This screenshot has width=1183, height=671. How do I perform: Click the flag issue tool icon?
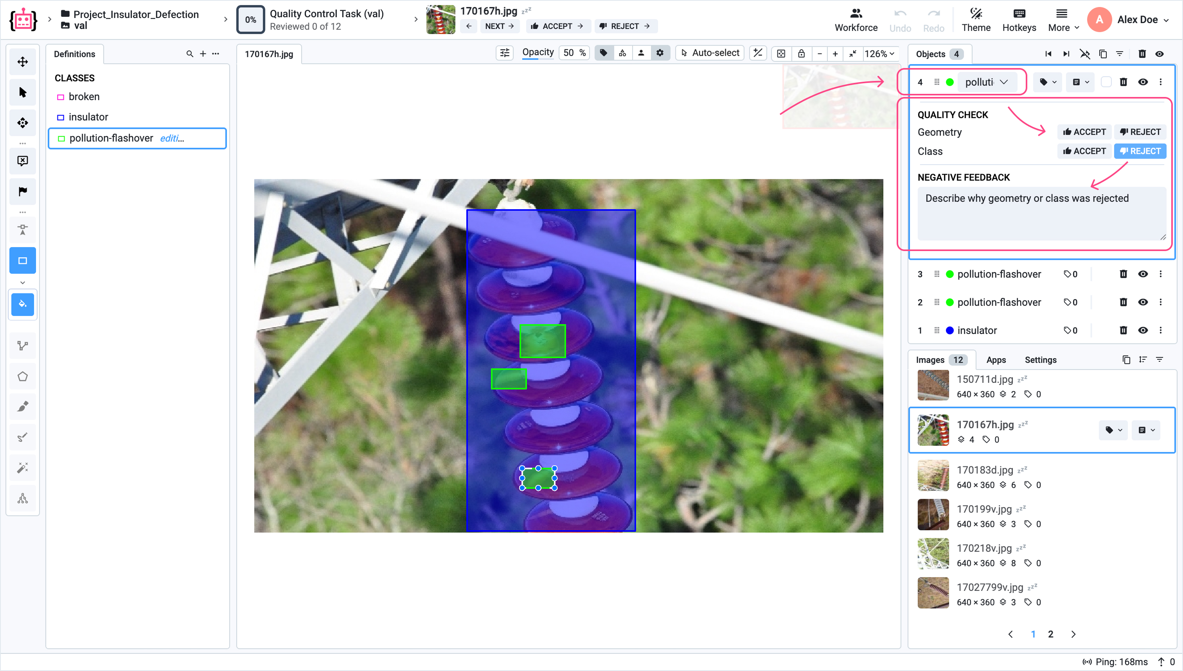point(23,191)
